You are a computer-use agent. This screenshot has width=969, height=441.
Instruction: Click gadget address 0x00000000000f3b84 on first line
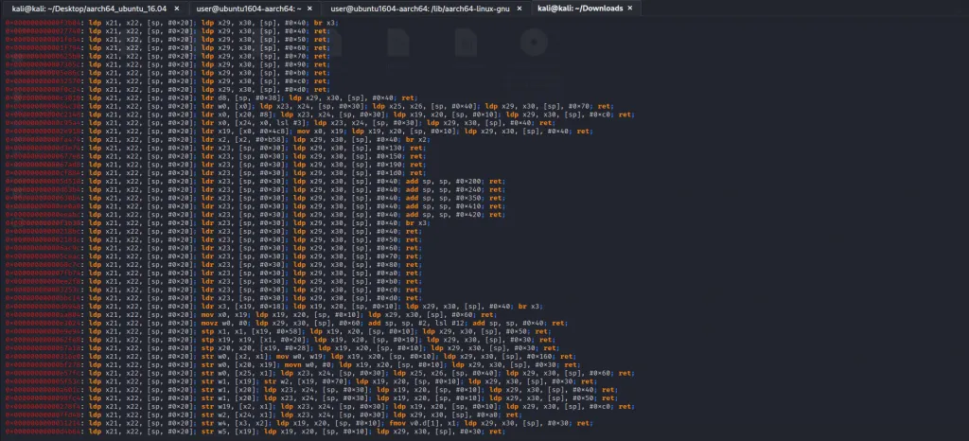tap(42, 22)
